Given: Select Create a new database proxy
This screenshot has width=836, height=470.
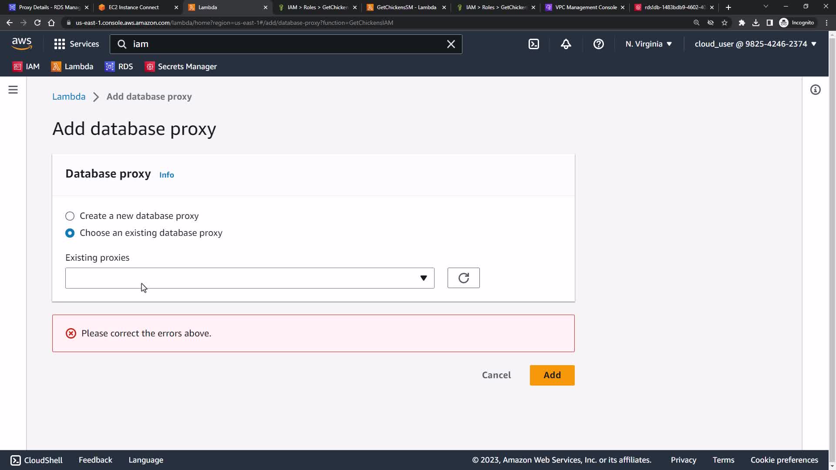Looking at the screenshot, I should pyautogui.click(x=70, y=216).
